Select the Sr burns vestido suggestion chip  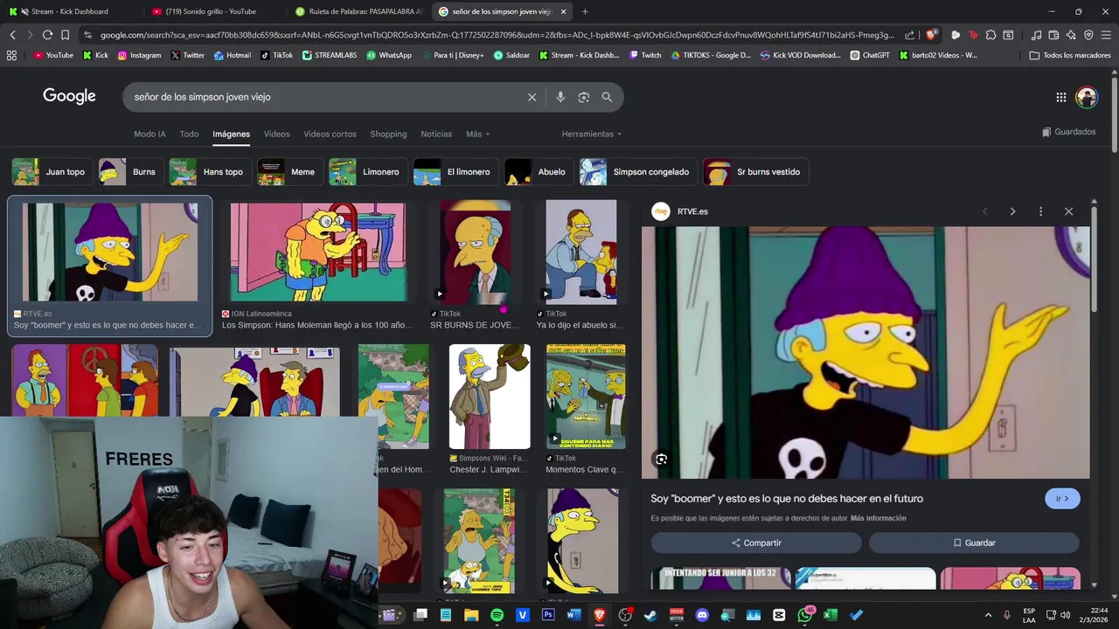tap(756, 172)
